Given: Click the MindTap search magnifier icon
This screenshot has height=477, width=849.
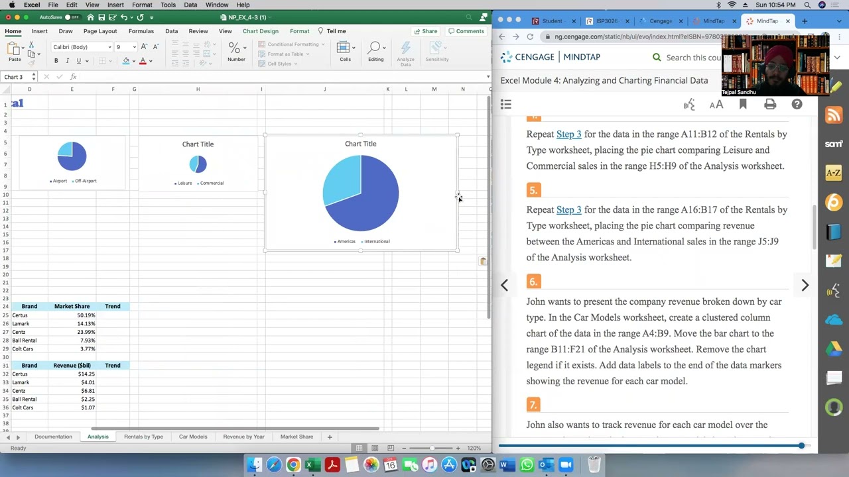Looking at the screenshot, I should (657, 58).
